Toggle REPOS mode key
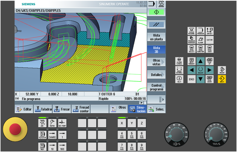The height and width of the screenshot is (152, 237). click(x=52, y=123)
